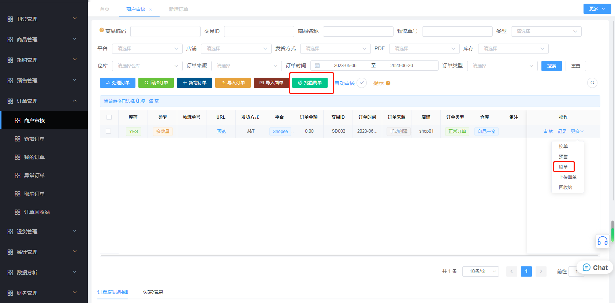Image resolution: width=615 pixels, height=303 pixels.
Task: Click the orange 导入订单 button
Action: pos(233,83)
